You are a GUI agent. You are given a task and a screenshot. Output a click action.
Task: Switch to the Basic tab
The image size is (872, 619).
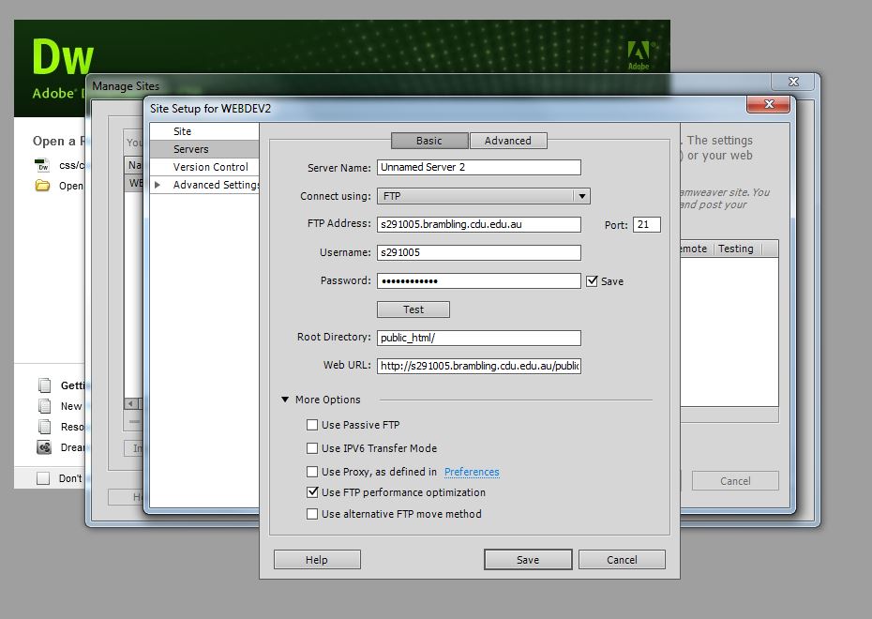tap(429, 141)
